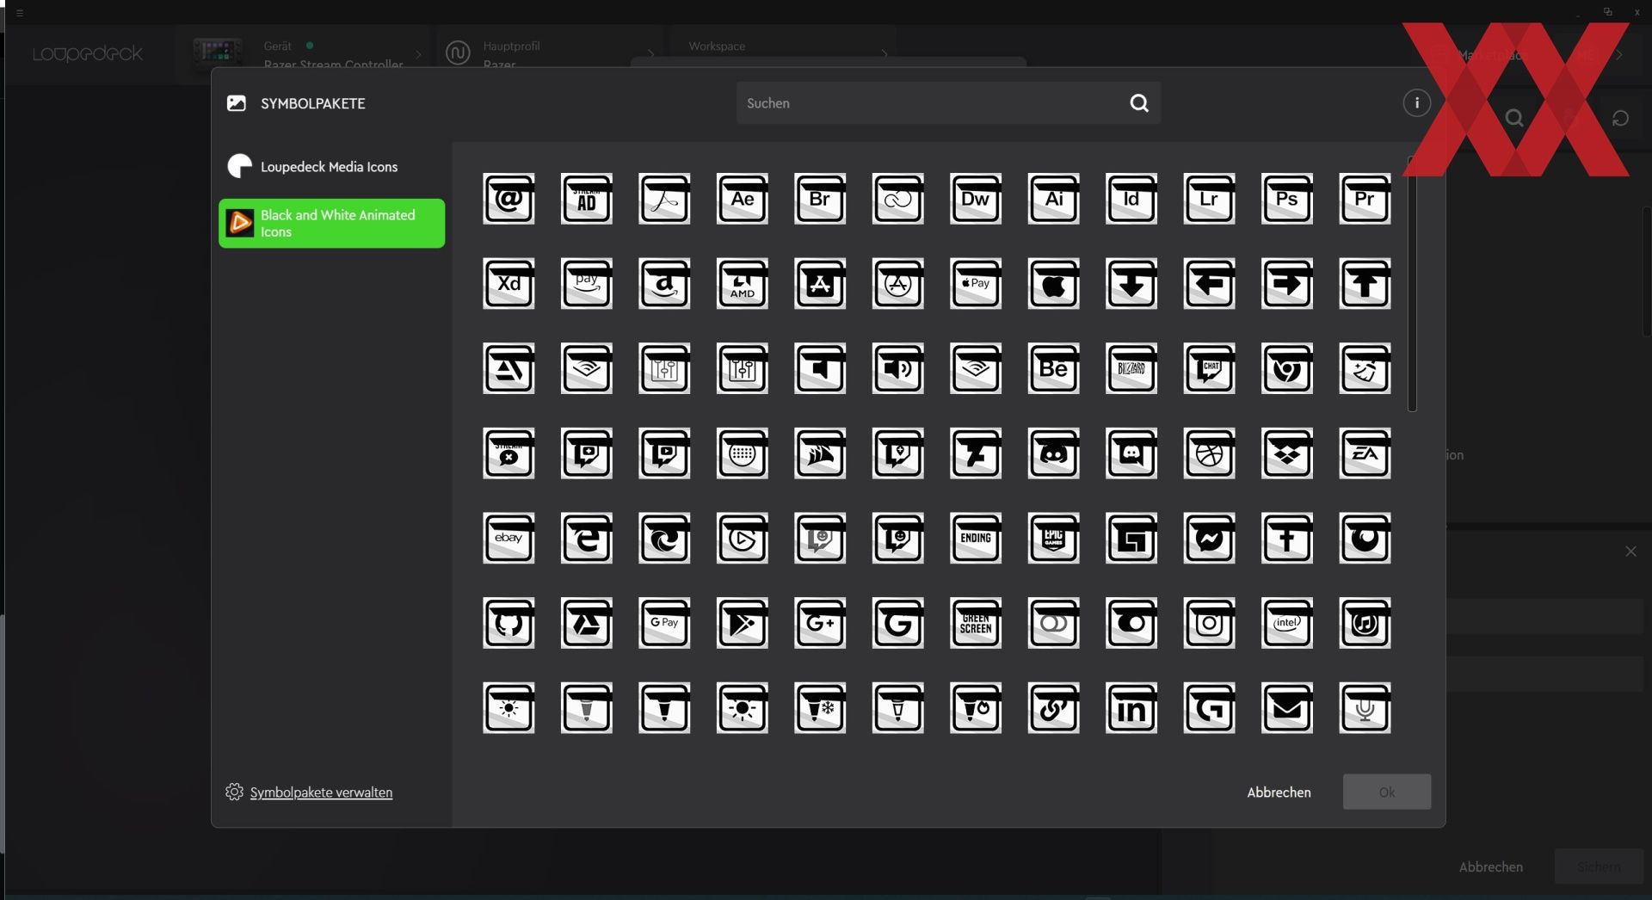Select the Behance Be icon
Viewport: 1652px width, 900px height.
click(x=1054, y=368)
